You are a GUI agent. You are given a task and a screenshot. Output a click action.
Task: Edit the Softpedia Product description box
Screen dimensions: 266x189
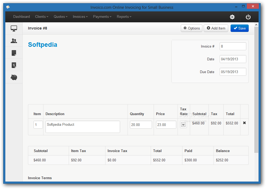pos(83,127)
